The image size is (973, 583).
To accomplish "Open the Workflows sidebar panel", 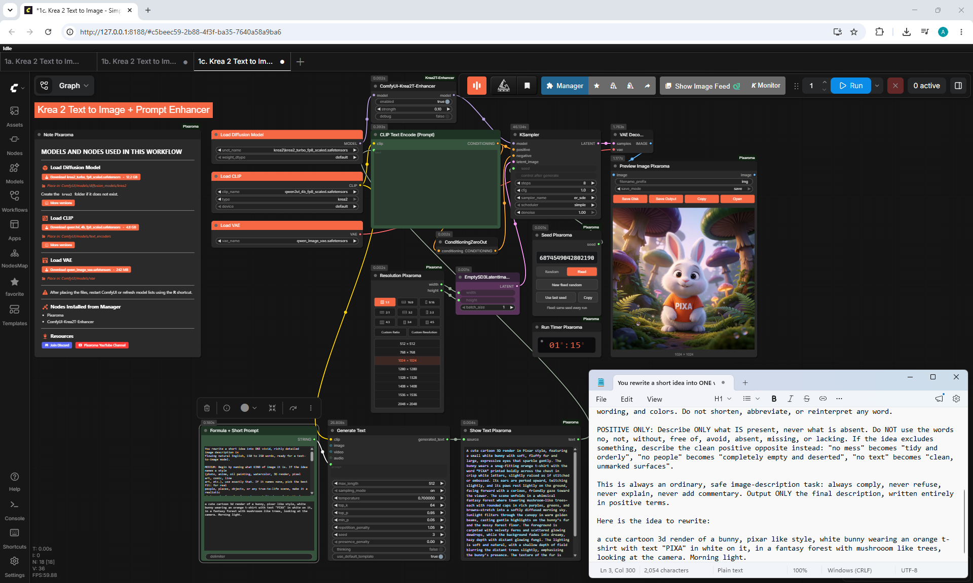I will pyautogui.click(x=15, y=201).
